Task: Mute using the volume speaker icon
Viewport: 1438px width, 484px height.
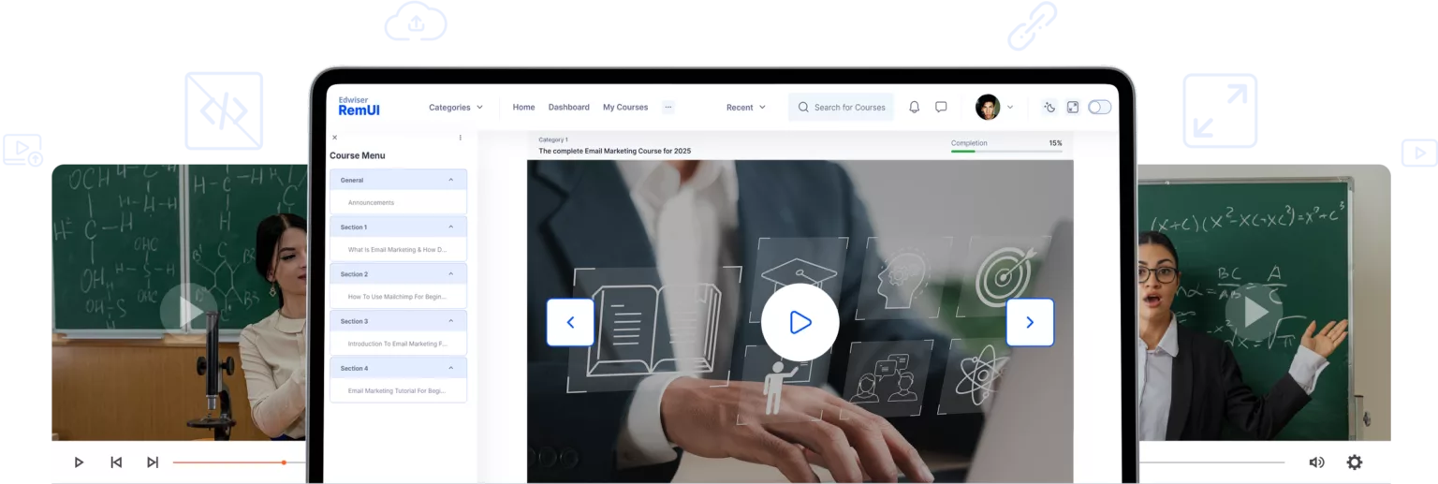Action: [x=1316, y=462]
